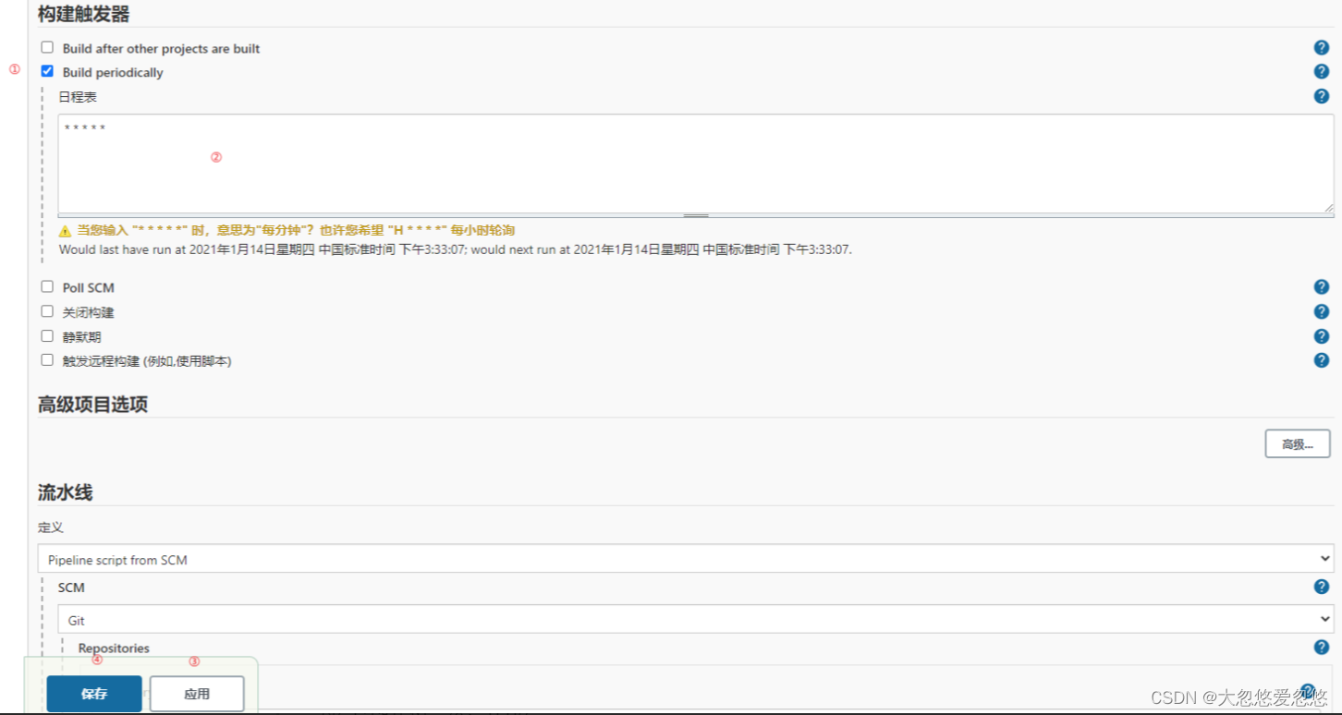Tick the 静默期 checkbox
The image size is (1342, 715).
pyautogui.click(x=47, y=336)
